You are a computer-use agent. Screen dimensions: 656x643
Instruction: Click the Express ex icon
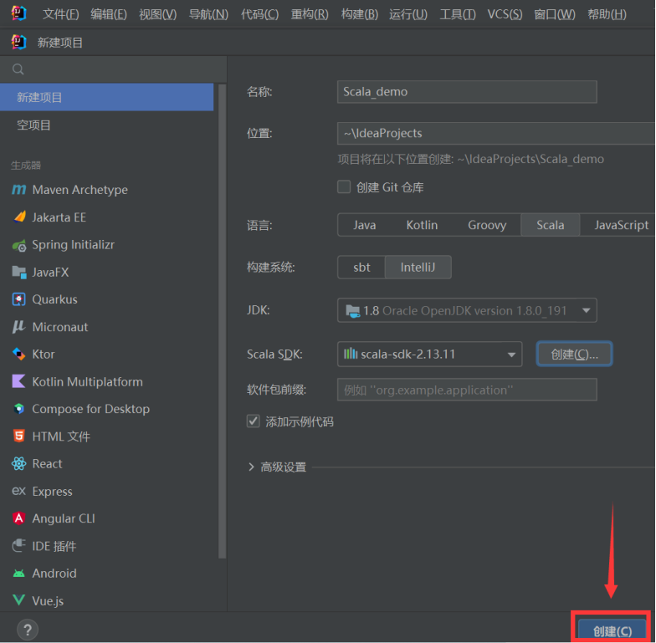[x=18, y=491]
